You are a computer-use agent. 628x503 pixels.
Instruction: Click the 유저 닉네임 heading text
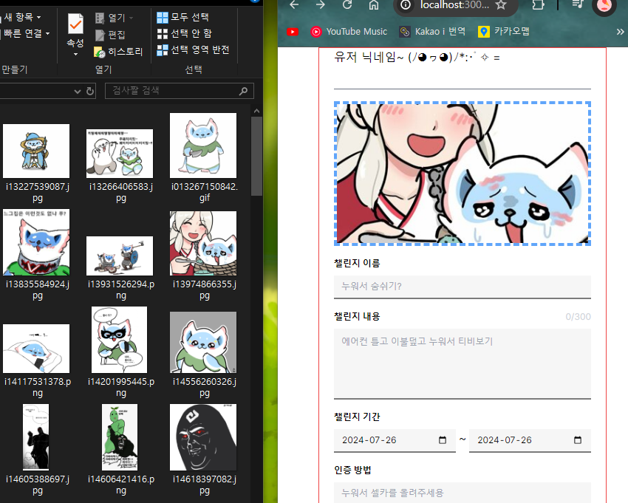click(417, 58)
